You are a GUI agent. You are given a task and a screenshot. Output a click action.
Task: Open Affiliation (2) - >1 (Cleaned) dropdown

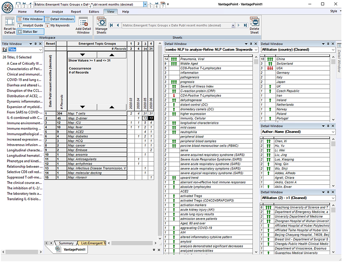coord(333,198)
